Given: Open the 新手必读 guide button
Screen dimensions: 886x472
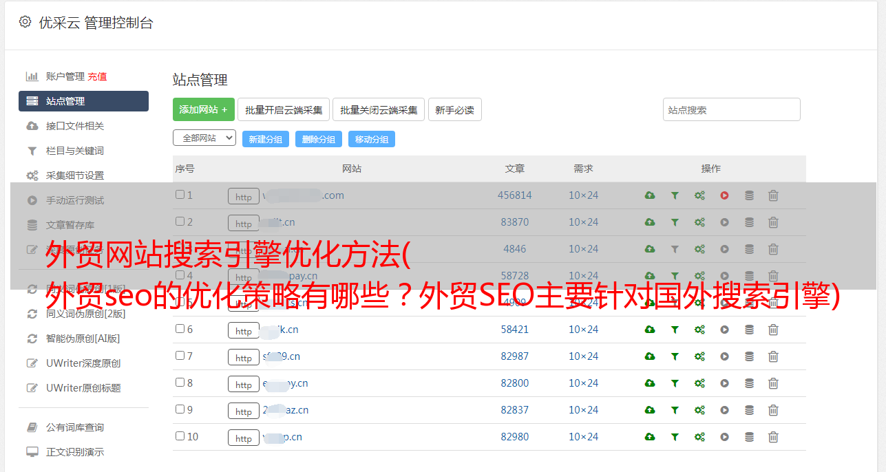Looking at the screenshot, I should (x=455, y=109).
